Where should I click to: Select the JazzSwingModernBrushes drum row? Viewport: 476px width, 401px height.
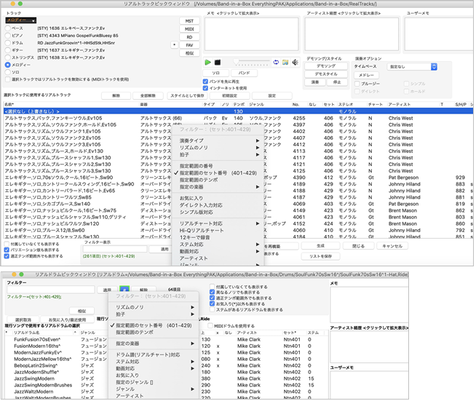(x=165, y=385)
